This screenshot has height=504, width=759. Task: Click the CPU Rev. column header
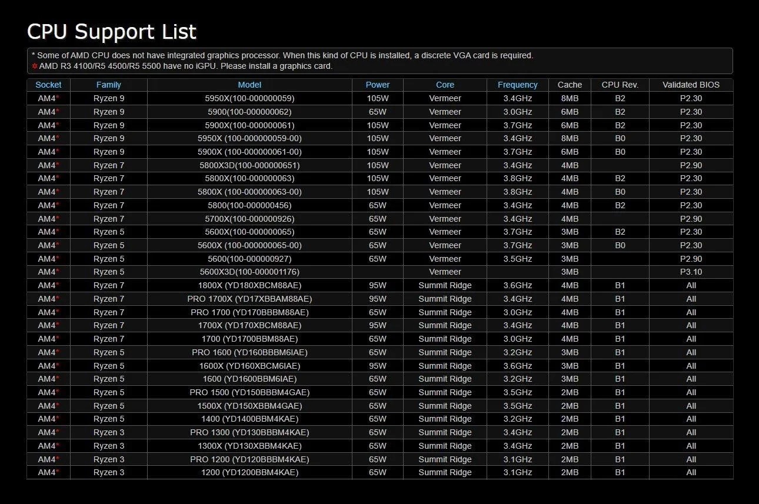point(620,85)
